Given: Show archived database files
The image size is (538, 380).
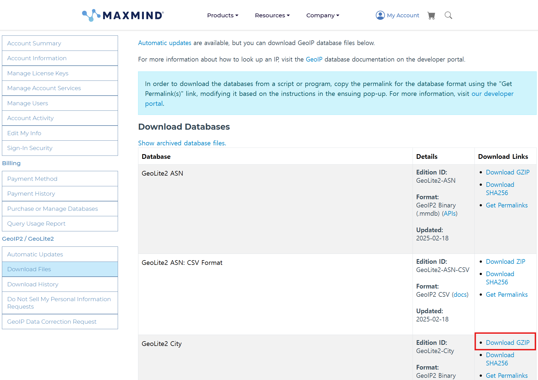Looking at the screenshot, I should [182, 143].
